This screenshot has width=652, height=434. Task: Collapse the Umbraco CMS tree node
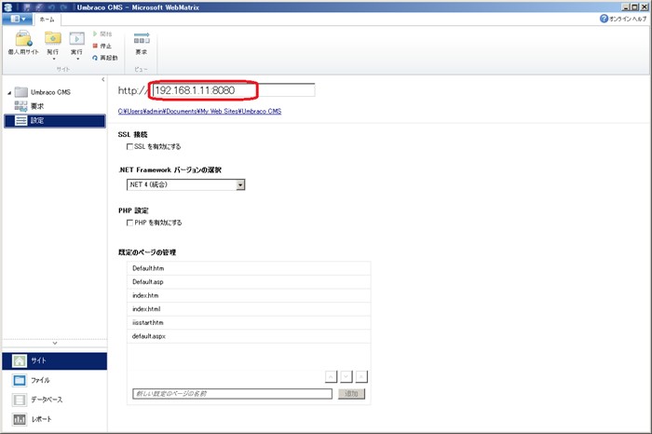pyautogui.click(x=8, y=93)
